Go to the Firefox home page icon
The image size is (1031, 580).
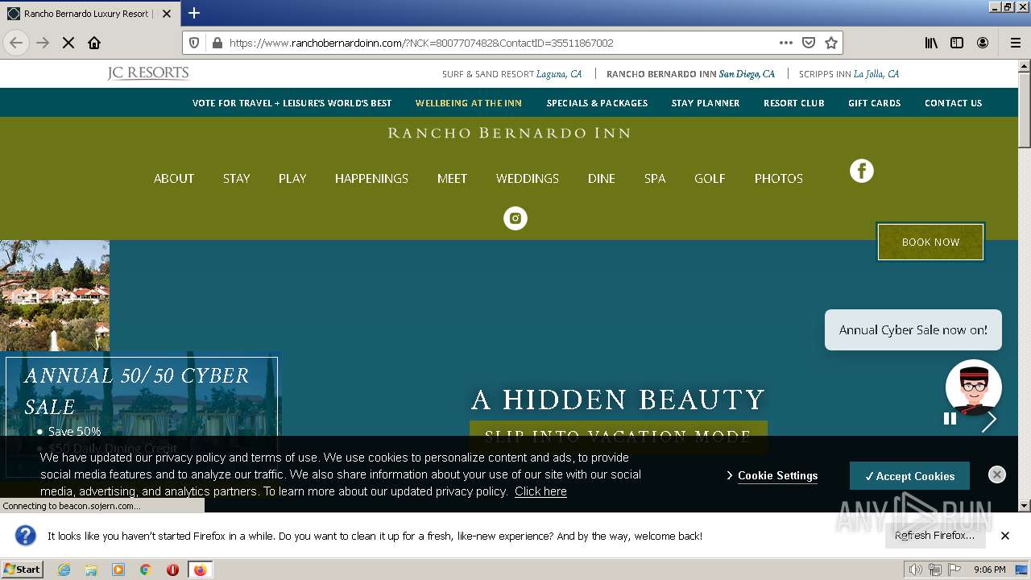point(94,43)
